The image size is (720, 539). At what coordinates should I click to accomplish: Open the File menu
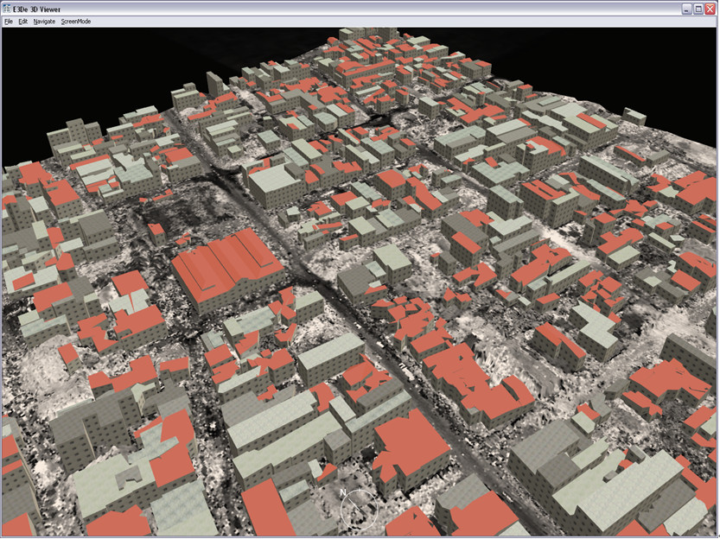tap(8, 21)
